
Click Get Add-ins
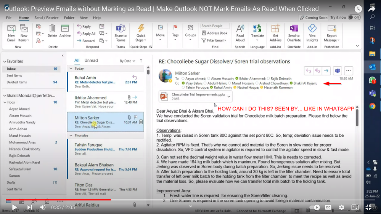275,33
